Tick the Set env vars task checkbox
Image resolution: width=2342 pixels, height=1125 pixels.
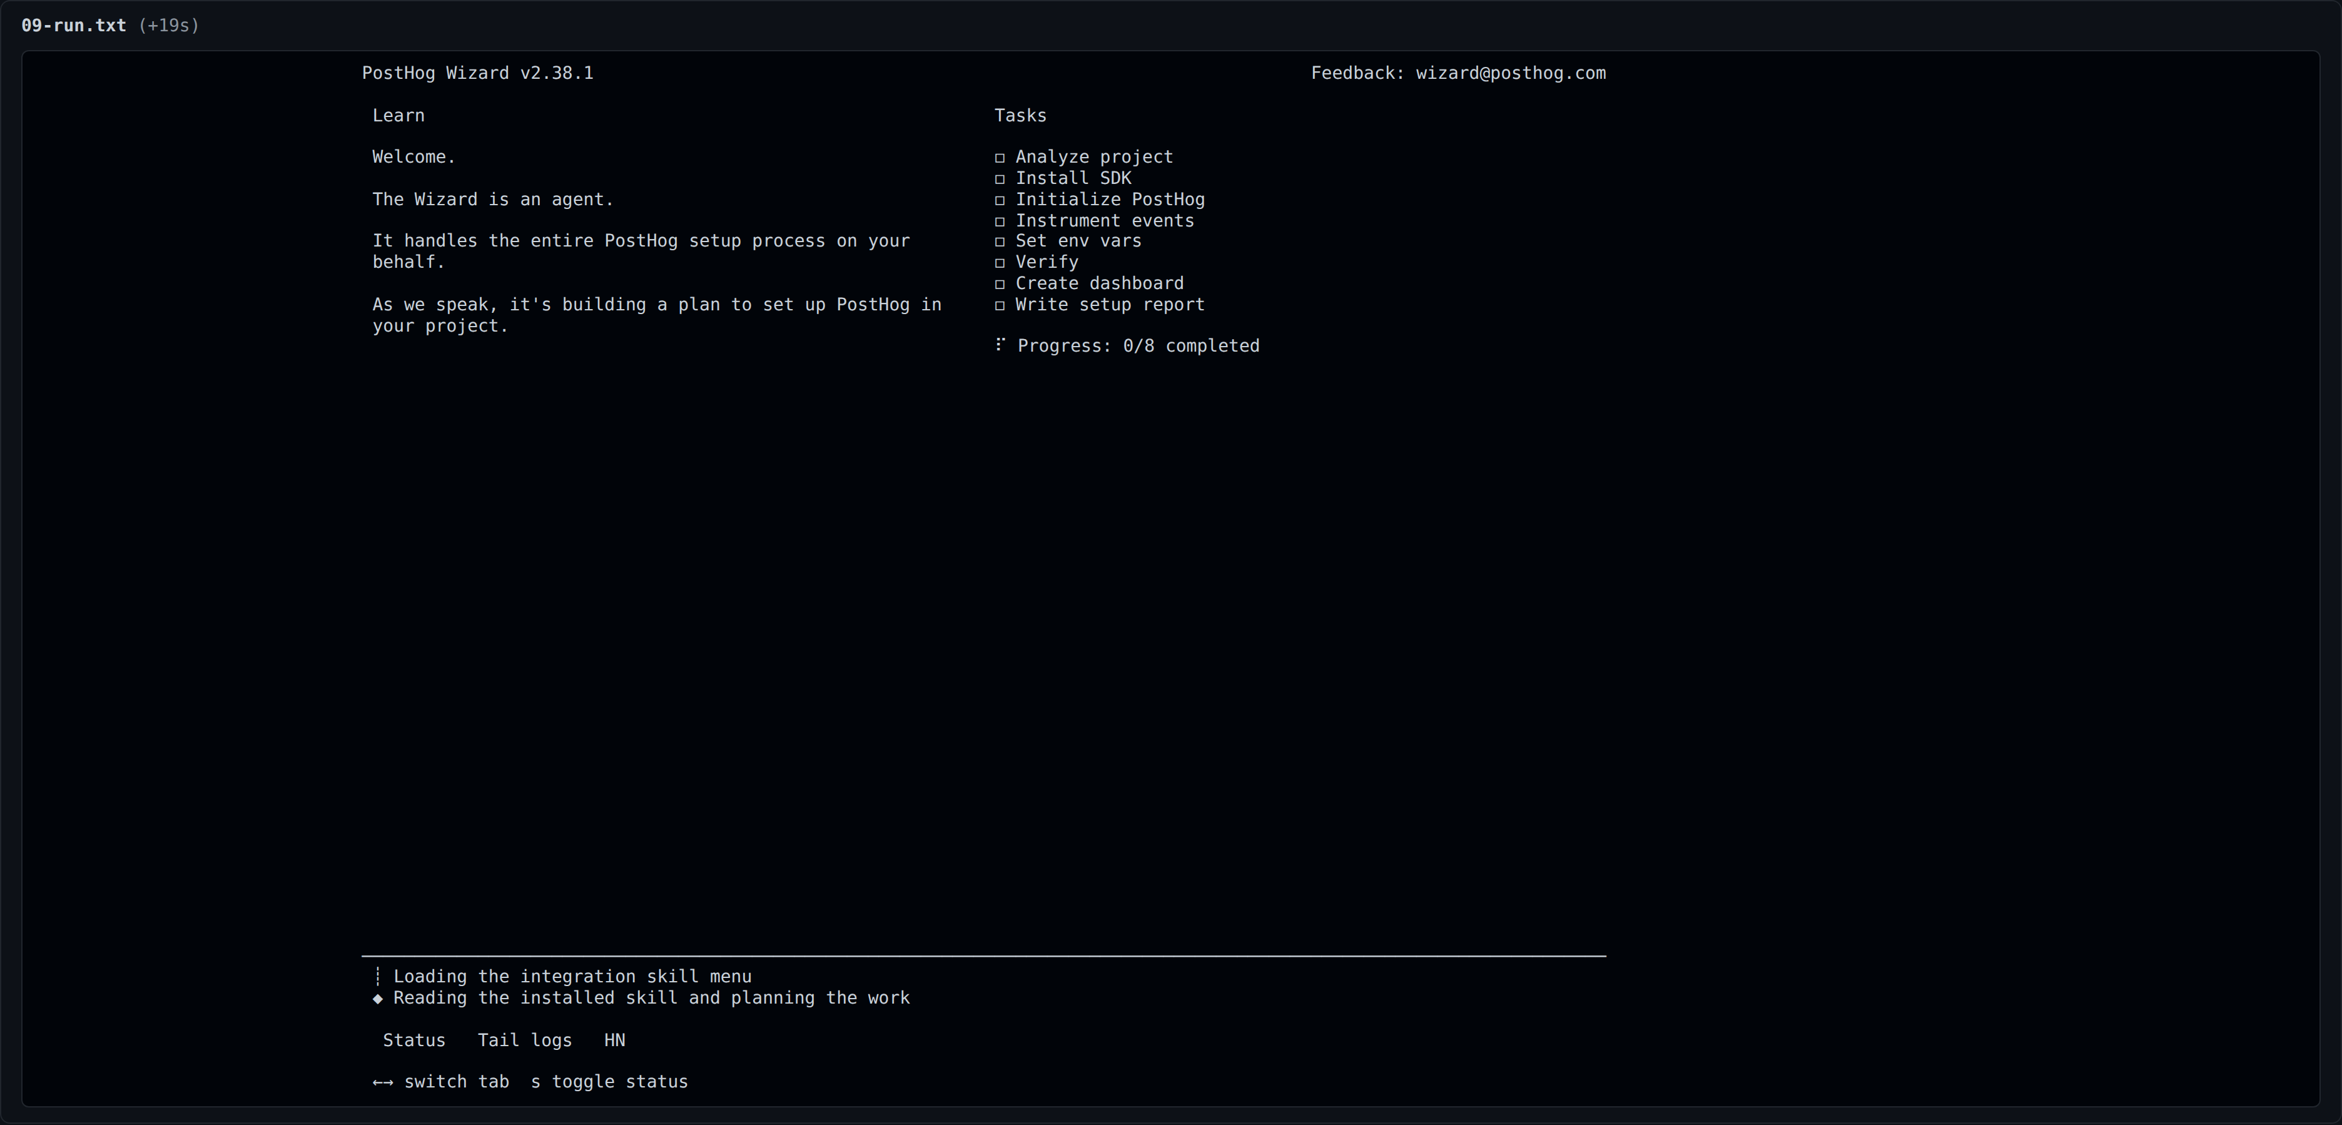click(999, 242)
